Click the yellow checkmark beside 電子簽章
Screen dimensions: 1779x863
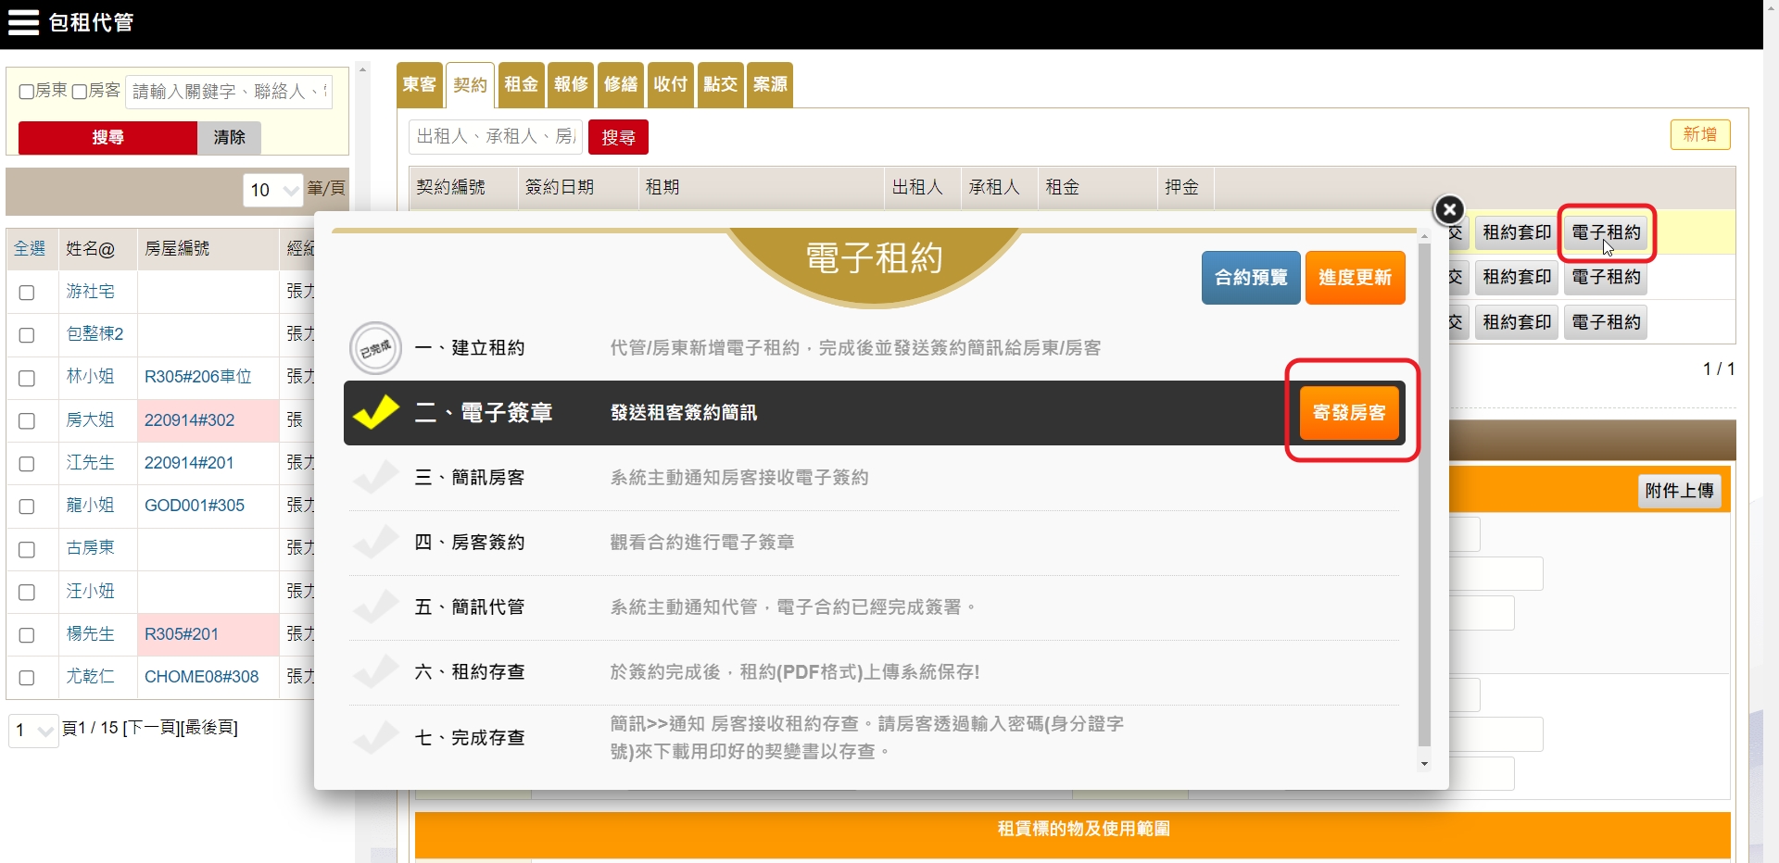point(375,413)
